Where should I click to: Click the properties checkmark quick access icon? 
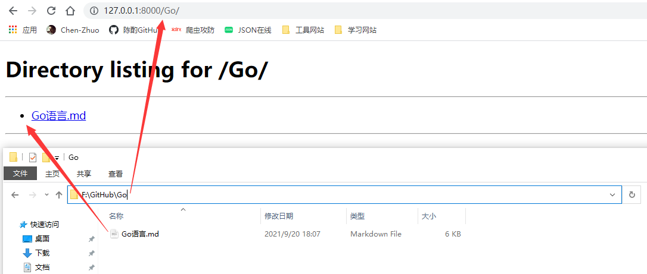point(33,157)
